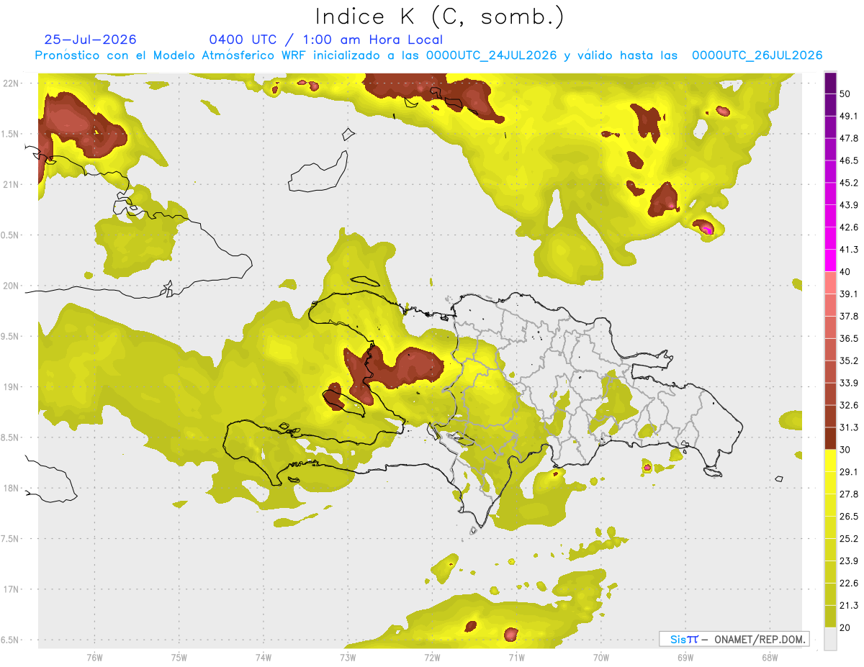Click longitude axis label "71W"
864x667 pixels.
[516, 658]
